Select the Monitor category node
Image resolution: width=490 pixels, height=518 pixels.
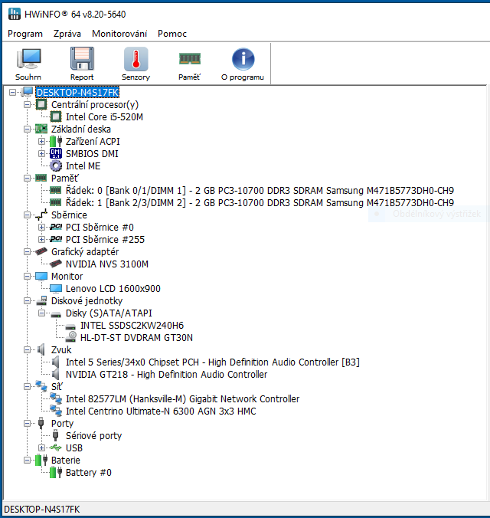67,276
